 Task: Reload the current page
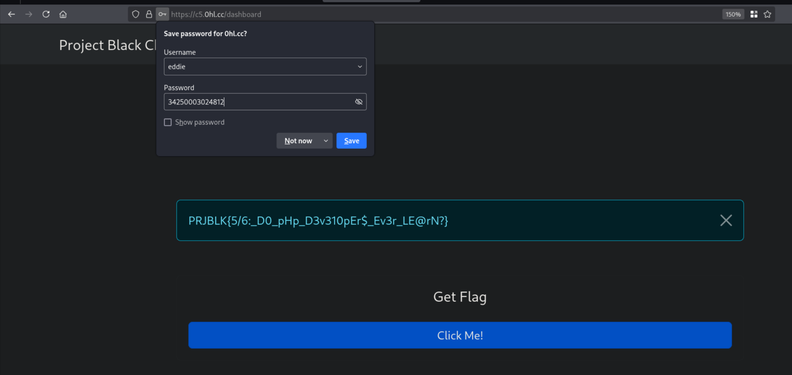[x=46, y=14]
